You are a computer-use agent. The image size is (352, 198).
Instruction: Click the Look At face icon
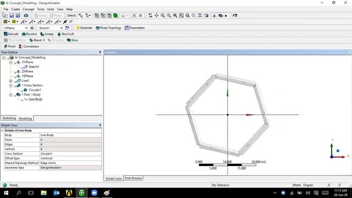tap(235, 15)
